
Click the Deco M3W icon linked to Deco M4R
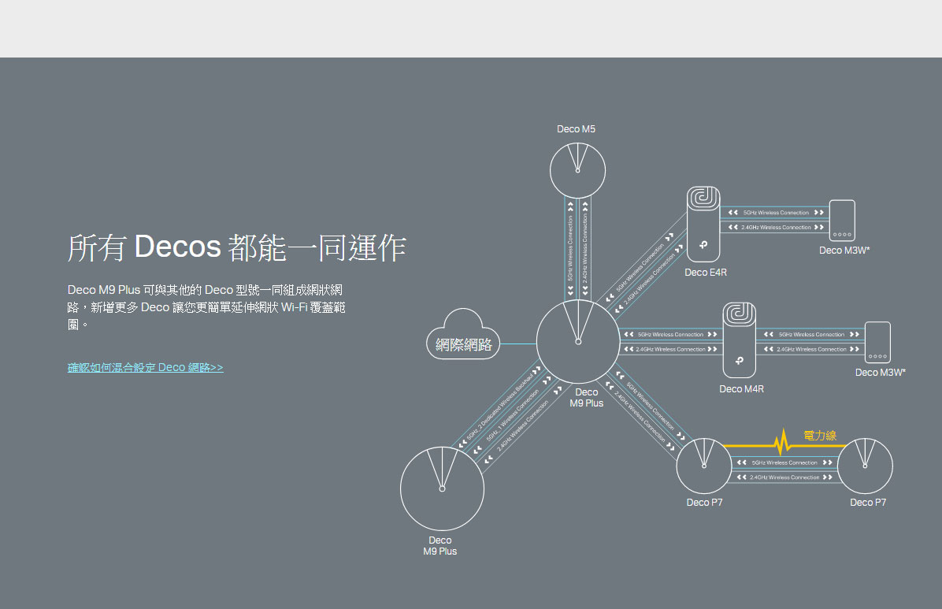point(877,342)
